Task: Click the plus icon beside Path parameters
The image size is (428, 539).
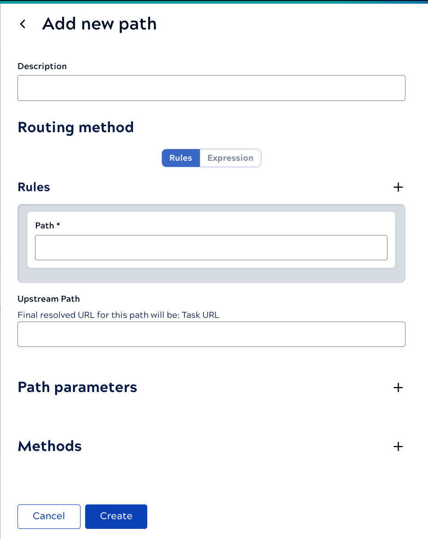Action: [x=398, y=387]
